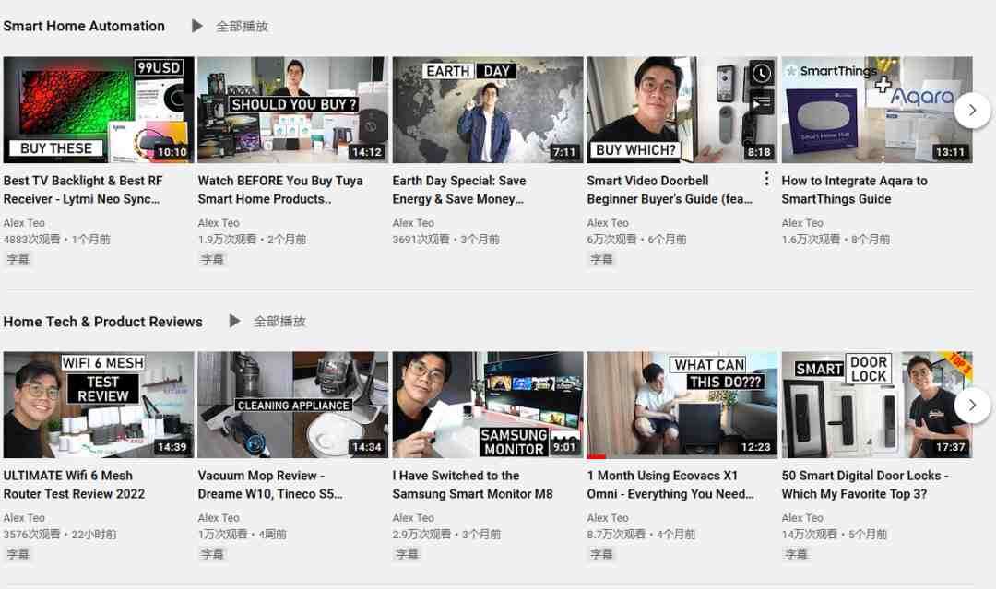
Task: Click the 4883次观看 view count text
Action: coord(31,240)
